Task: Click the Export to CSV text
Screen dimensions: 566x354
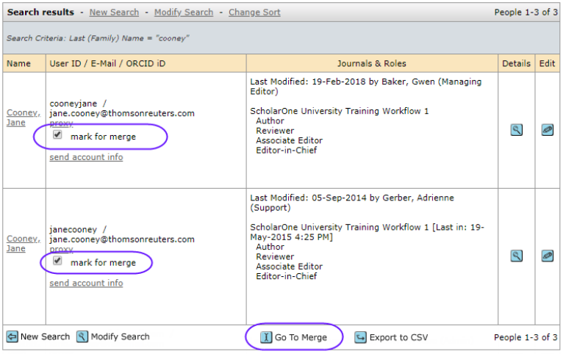Action: tap(399, 338)
